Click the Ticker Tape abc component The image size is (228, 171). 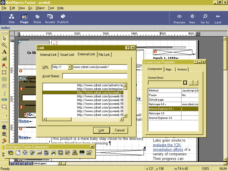(x=82, y=152)
